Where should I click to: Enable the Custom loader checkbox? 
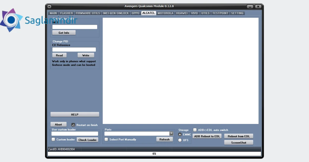[x=53, y=139]
